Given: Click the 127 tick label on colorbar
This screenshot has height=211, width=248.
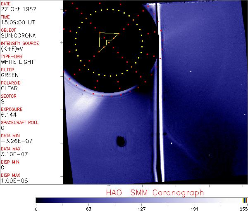Looking at the screenshot, I should [142, 209].
